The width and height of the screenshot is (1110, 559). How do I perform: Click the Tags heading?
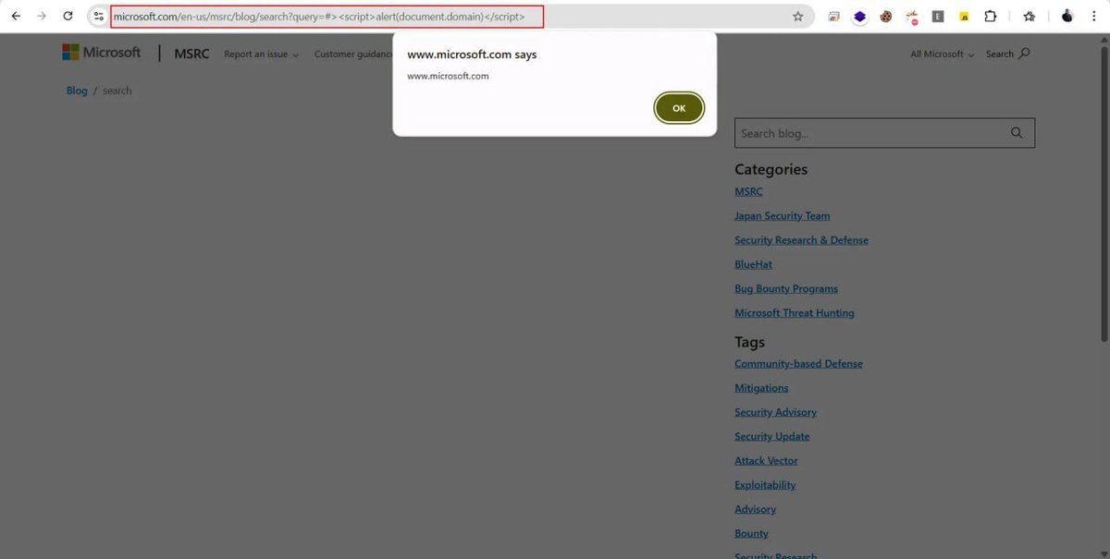pos(749,342)
